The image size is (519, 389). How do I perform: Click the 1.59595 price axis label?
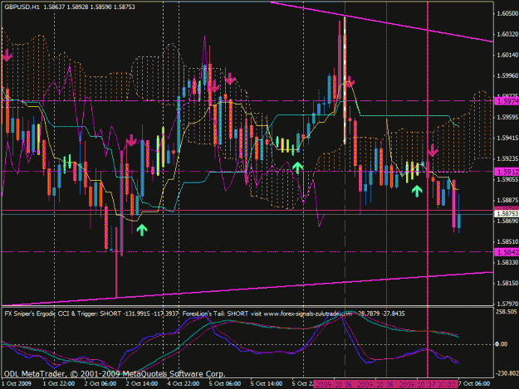507,117
